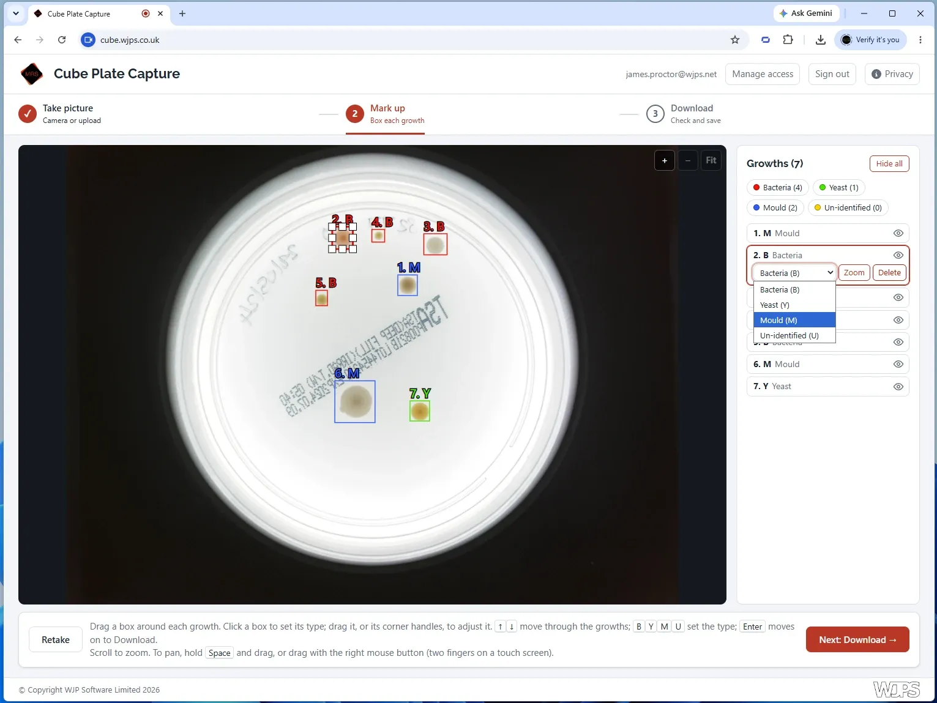Screen dimensions: 937x703
Task: Toggle visibility of growth 2 Bacteria
Action: 898,255
